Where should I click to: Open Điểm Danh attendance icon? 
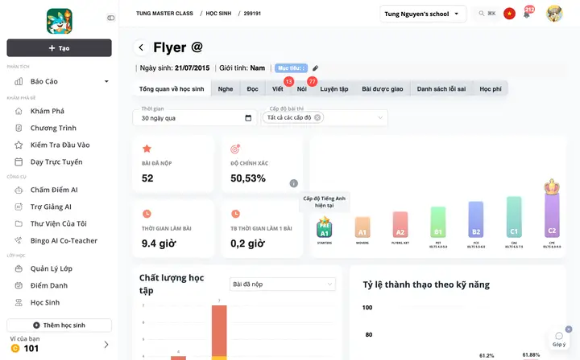[19, 285]
